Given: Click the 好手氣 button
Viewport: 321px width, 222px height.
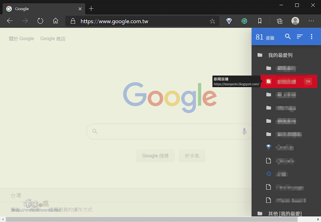Looking at the screenshot, I should 192,156.
